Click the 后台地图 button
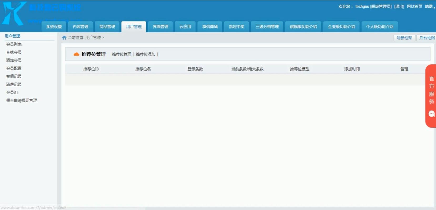The height and width of the screenshot is (210, 436). click(427, 38)
